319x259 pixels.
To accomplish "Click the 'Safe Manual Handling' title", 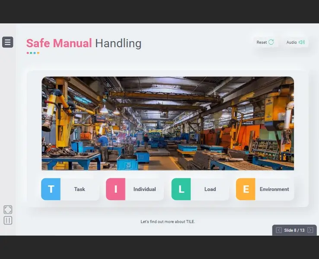I will coord(84,43).
